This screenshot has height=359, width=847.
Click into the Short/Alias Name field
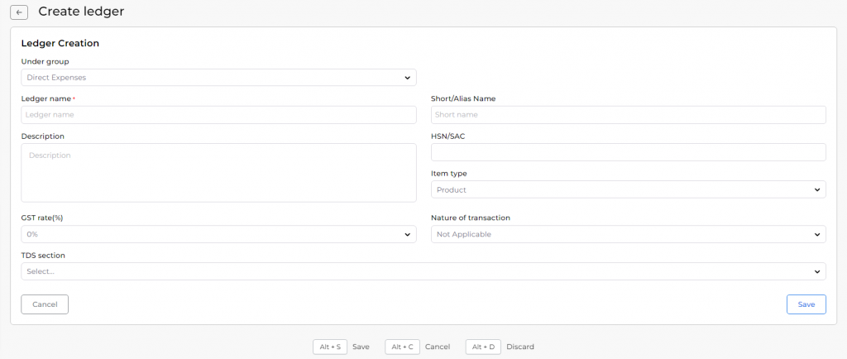coord(629,115)
